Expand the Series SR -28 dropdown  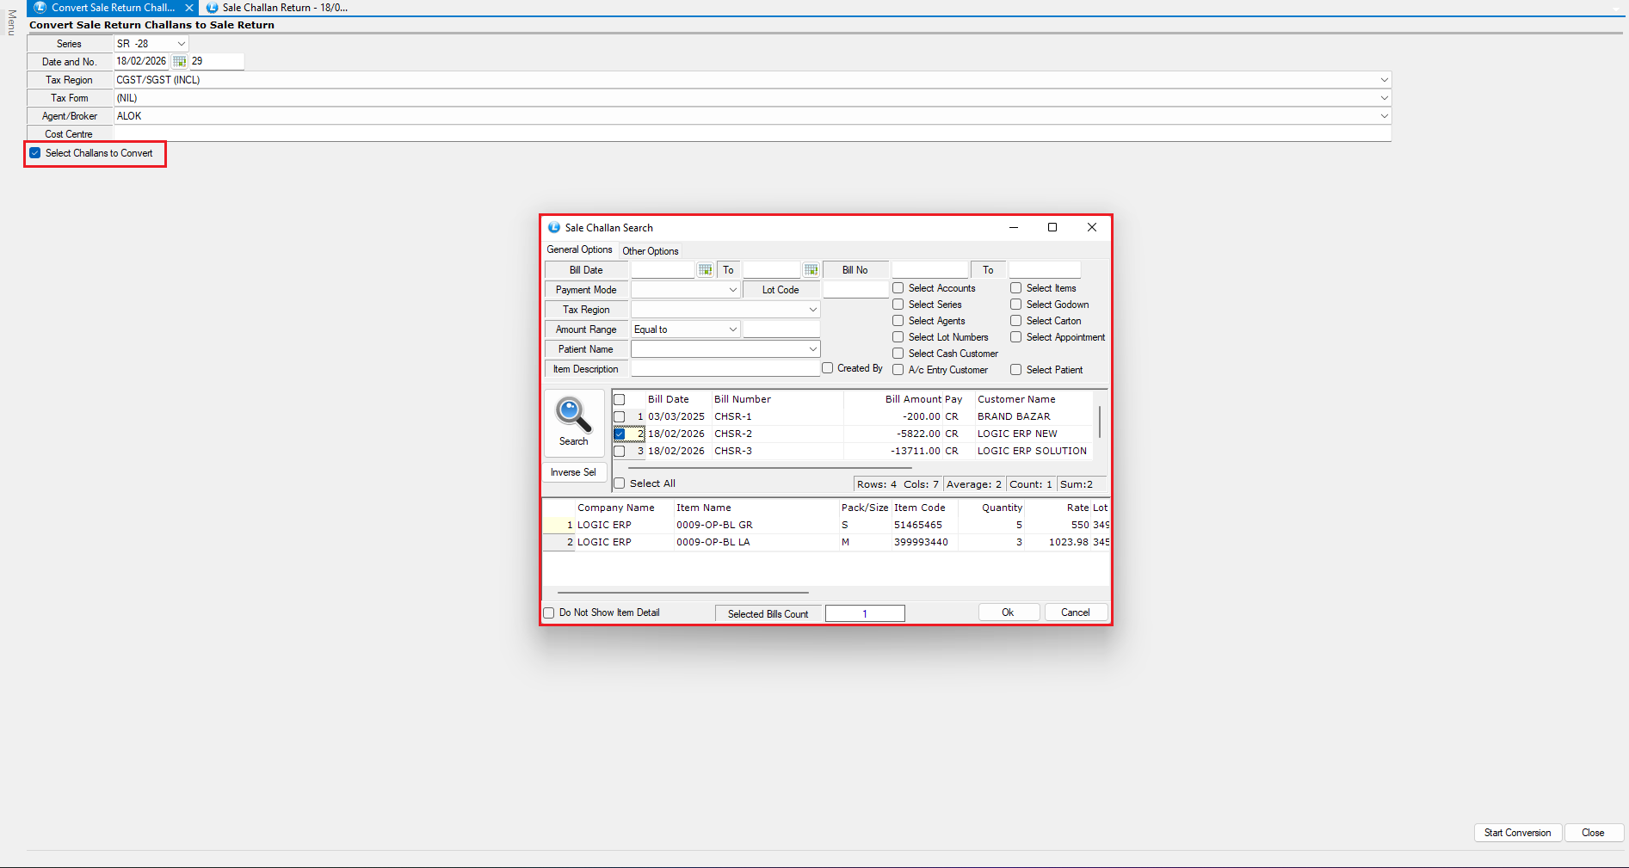click(181, 44)
